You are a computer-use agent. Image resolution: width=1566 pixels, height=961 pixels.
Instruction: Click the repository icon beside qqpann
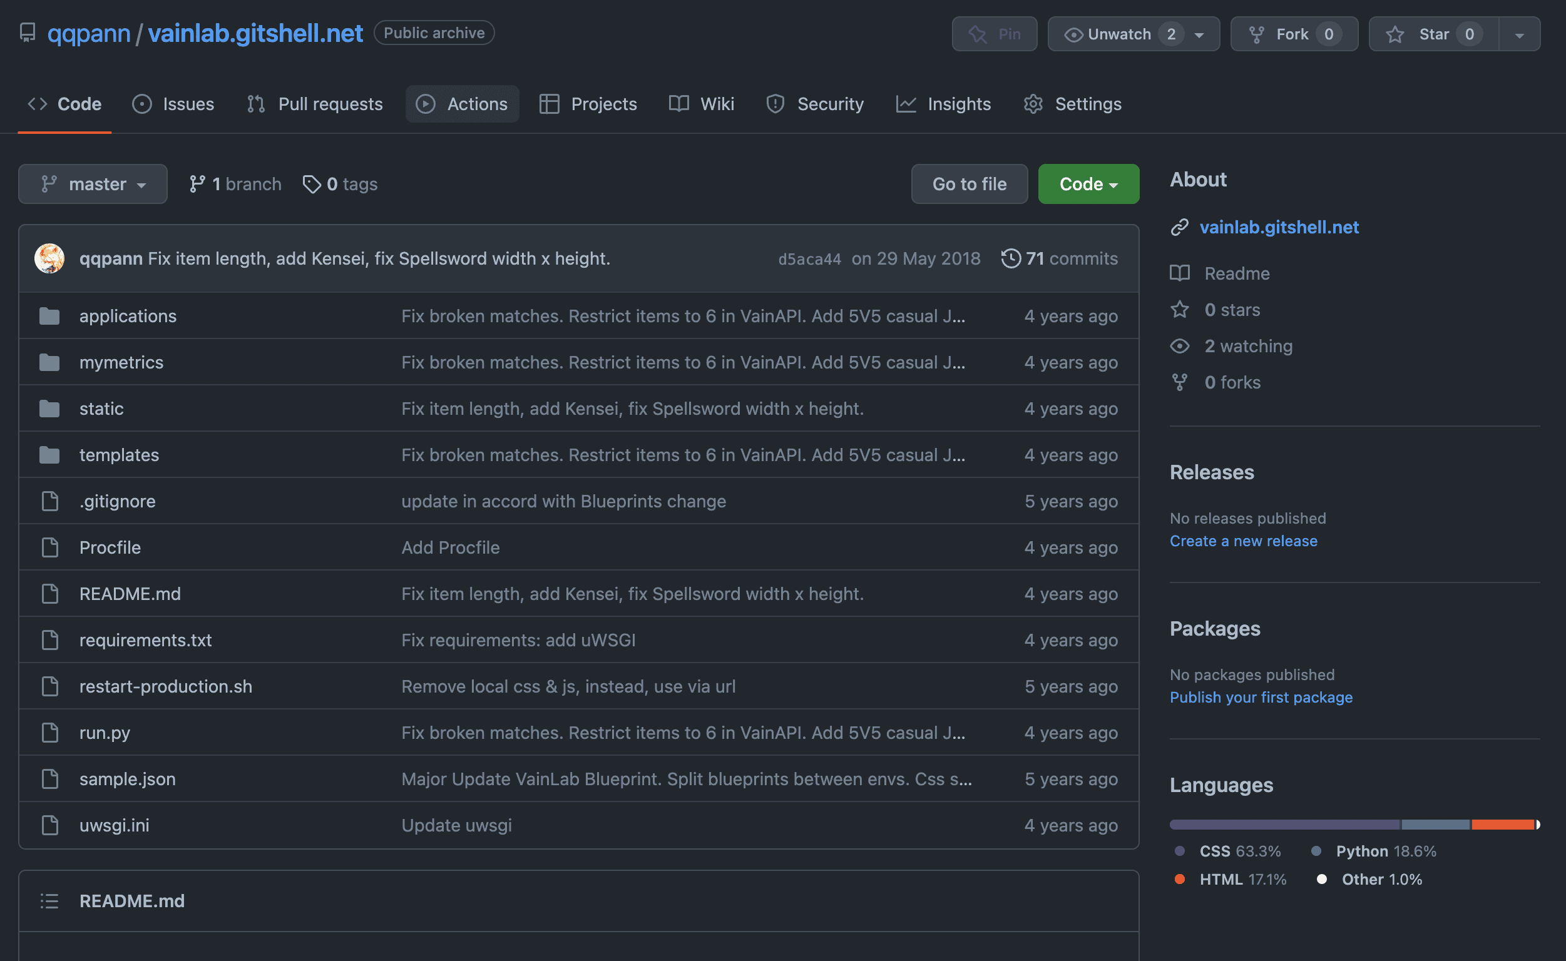tap(28, 33)
